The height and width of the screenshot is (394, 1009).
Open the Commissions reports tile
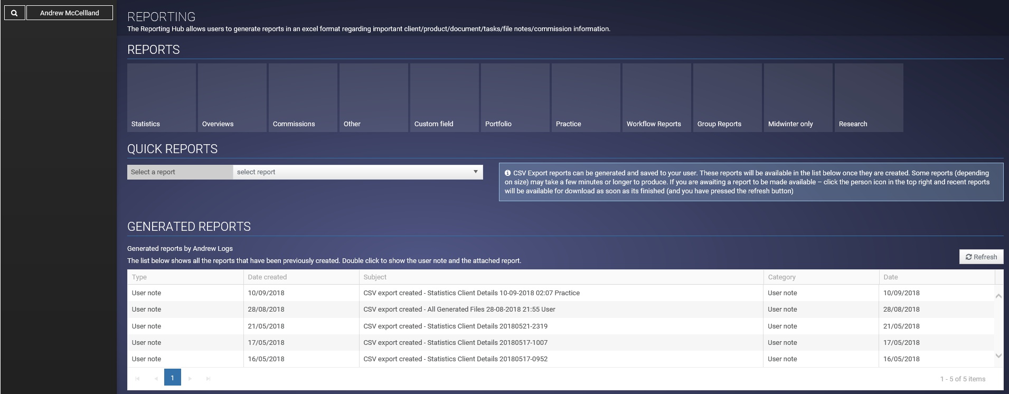303,98
